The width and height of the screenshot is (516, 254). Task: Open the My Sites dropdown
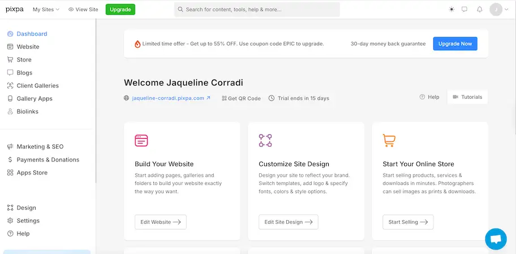pos(46,10)
